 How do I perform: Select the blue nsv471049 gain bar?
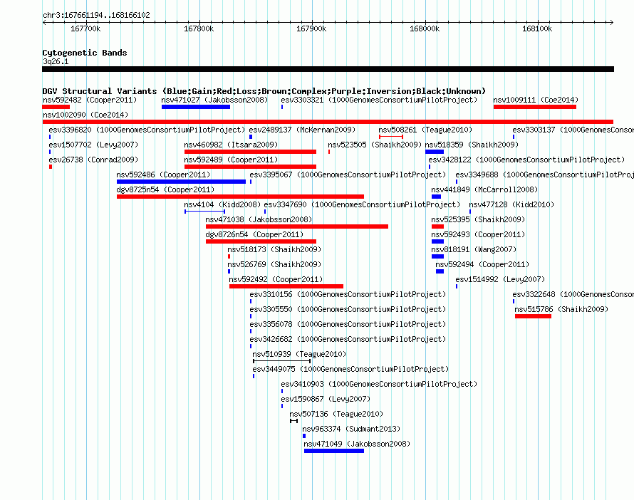coord(334,451)
